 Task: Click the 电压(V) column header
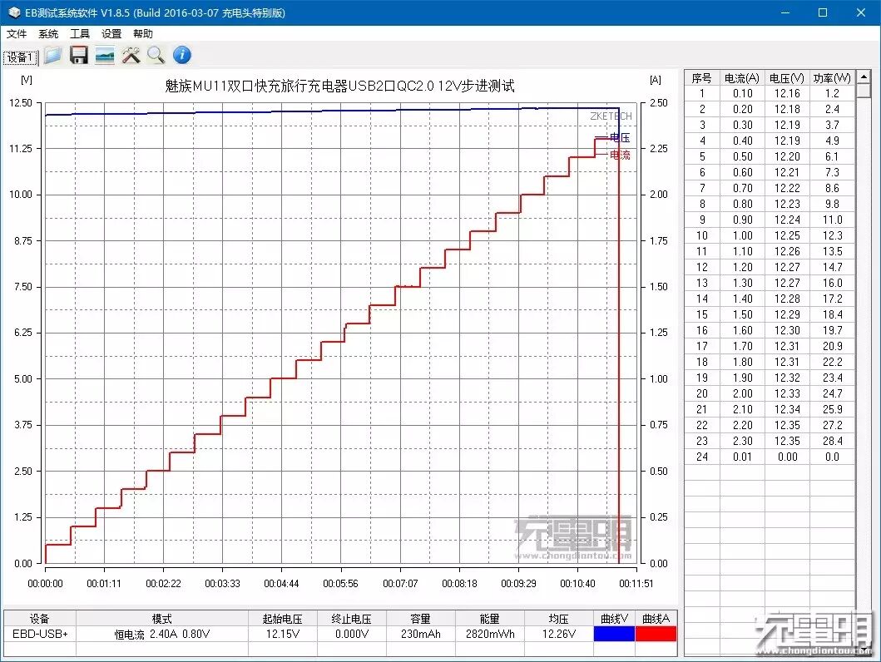click(787, 78)
